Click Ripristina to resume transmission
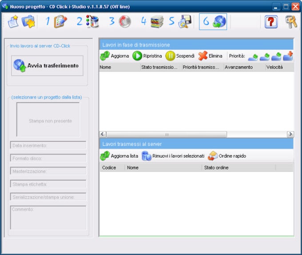The width and height of the screenshot is (302, 255). click(147, 56)
